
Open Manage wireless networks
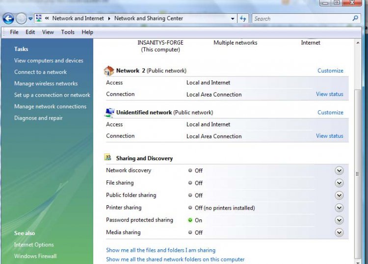(46, 84)
